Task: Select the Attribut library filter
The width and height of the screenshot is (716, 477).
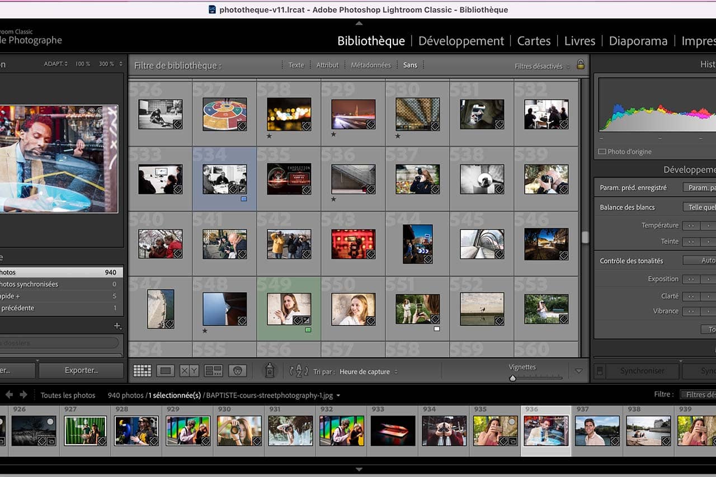Action: pos(327,65)
